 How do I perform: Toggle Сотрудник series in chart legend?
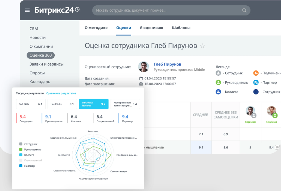click(28, 144)
